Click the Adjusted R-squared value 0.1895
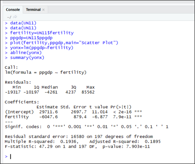Screen dimensions: 195x164 click(x=153, y=141)
